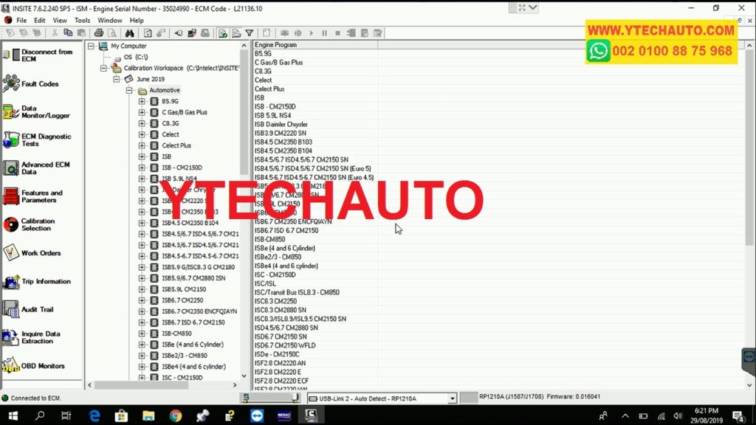This screenshot has width=756, height=425.
Task: Click the Print toolbar icon
Action: point(98,33)
